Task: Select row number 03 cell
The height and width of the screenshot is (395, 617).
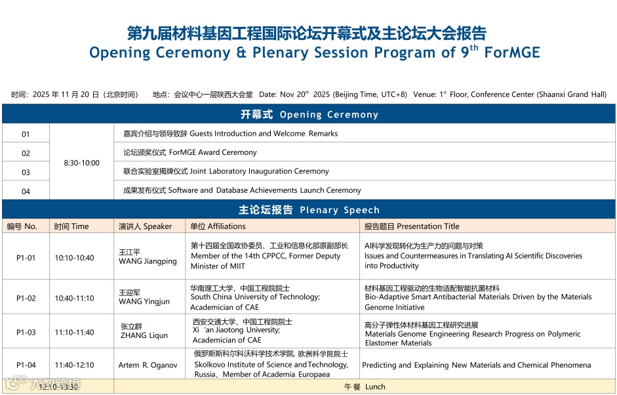Action: (26, 172)
